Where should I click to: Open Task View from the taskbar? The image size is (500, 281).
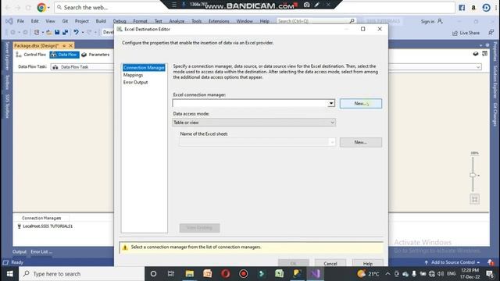tap(171, 274)
